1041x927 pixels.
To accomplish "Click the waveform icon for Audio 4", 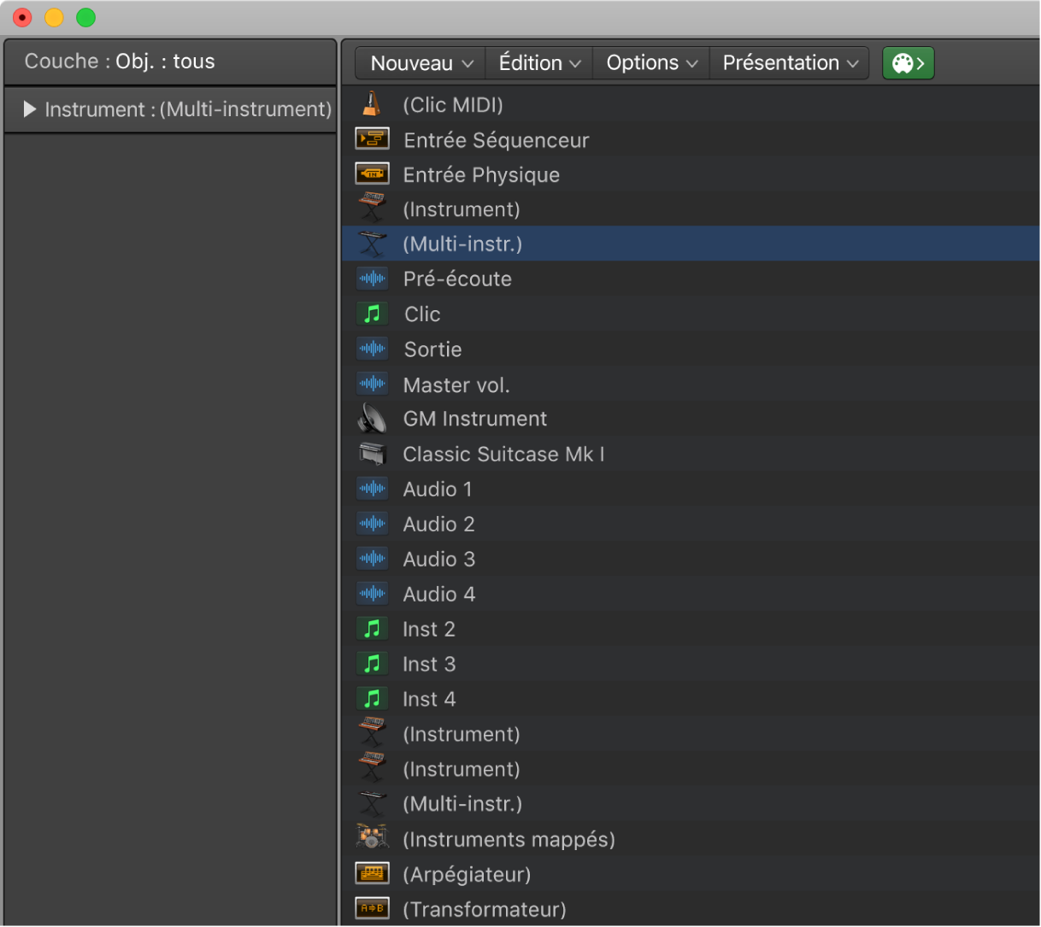I will coord(372,594).
